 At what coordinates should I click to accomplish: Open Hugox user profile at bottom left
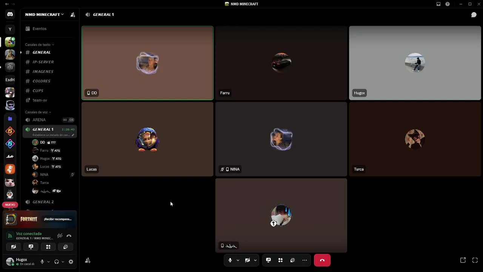[x=21, y=262]
